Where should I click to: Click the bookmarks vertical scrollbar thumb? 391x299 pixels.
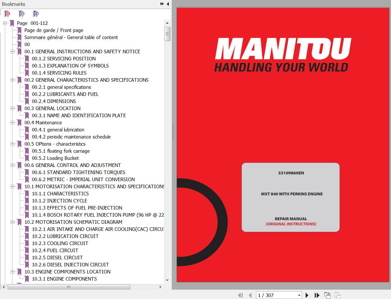pos(167,34)
